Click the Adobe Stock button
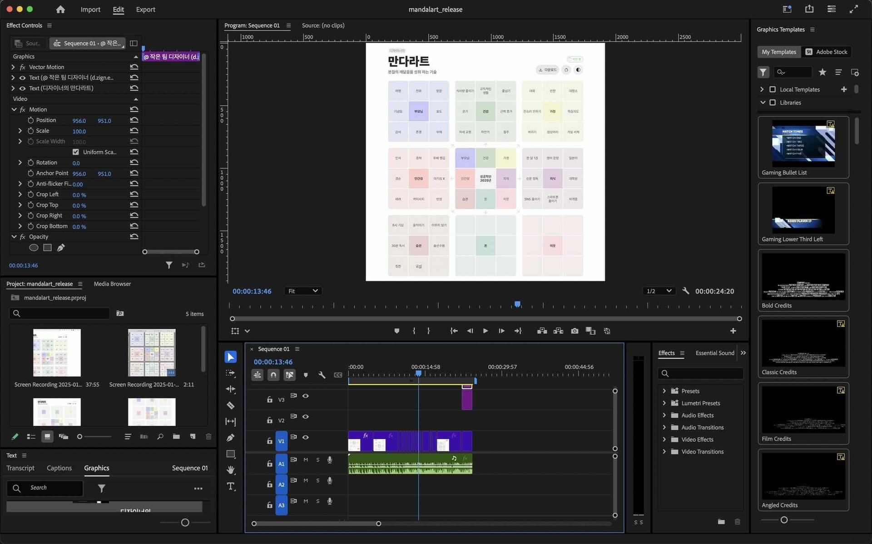Screen dimensions: 872x544 pyautogui.click(x=826, y=52)
